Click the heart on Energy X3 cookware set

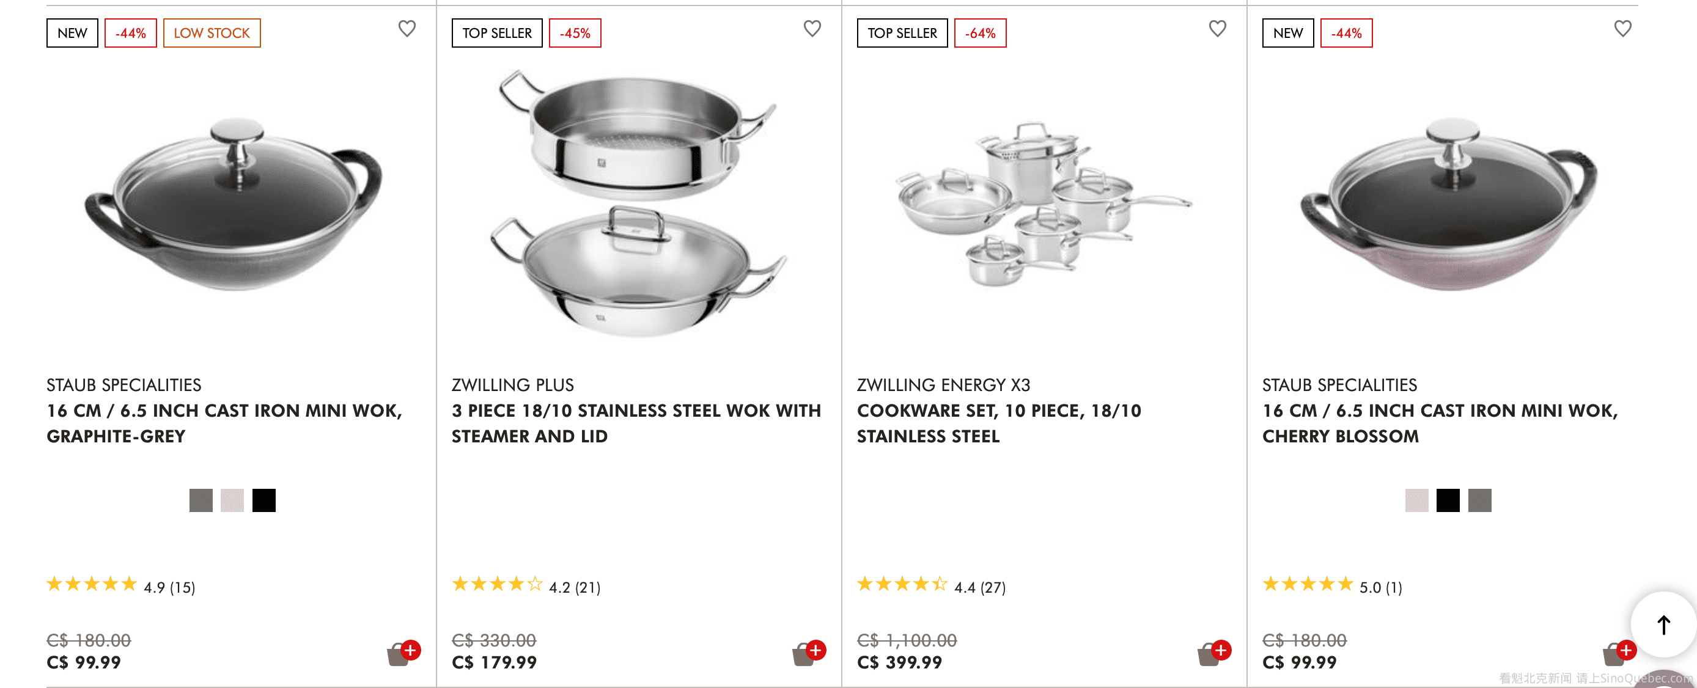point(1217,28)
